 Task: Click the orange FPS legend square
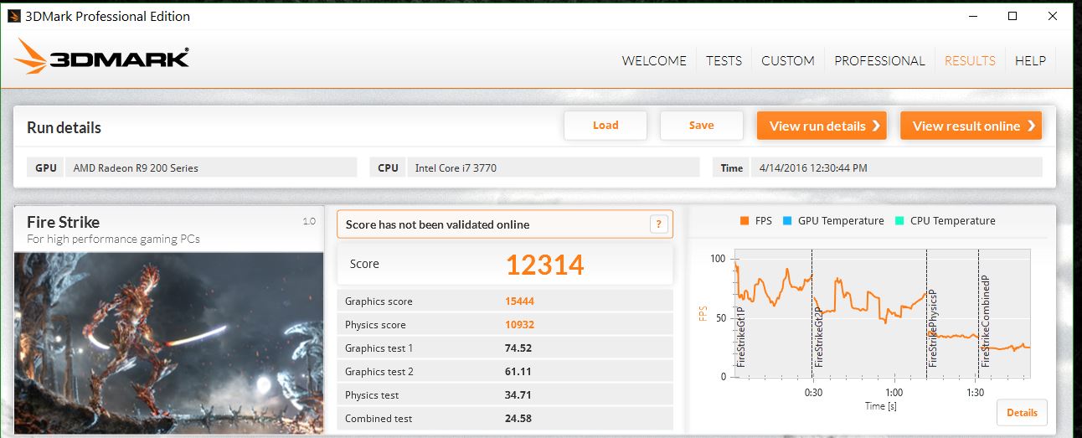pos(743,221)
